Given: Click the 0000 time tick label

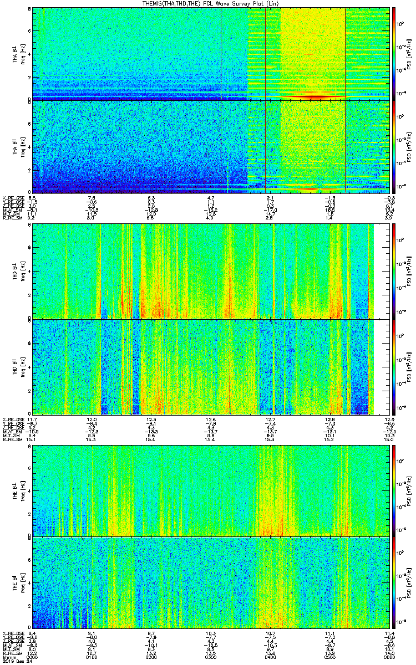Looking at the screenshot, I should click(x=32, y=656).
